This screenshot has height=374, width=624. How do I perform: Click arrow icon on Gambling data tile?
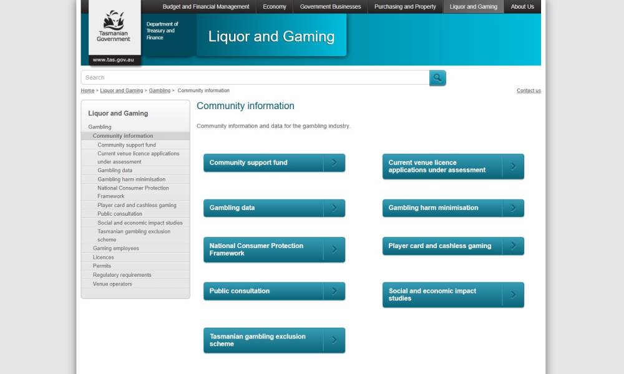point(334,208)
